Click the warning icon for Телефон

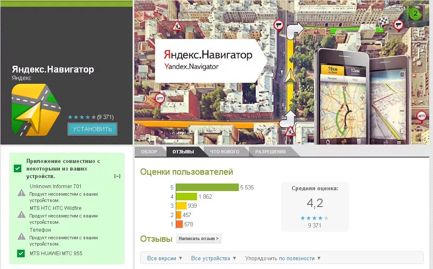pyautogui.click(x=21, y=236)
